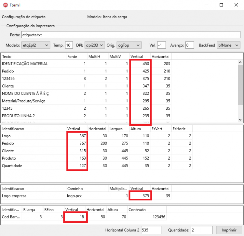Click the scroll up arrow in text grid
This screenshot has width=244, height=236.
point(240,62)
